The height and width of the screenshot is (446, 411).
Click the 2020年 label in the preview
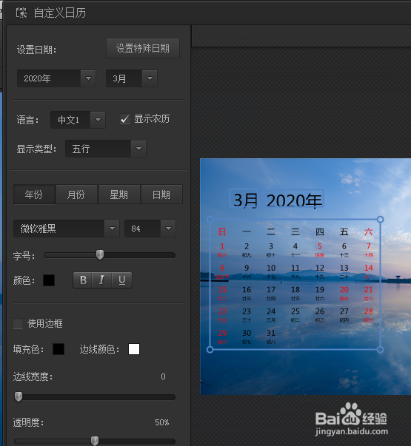pos(295,200)
